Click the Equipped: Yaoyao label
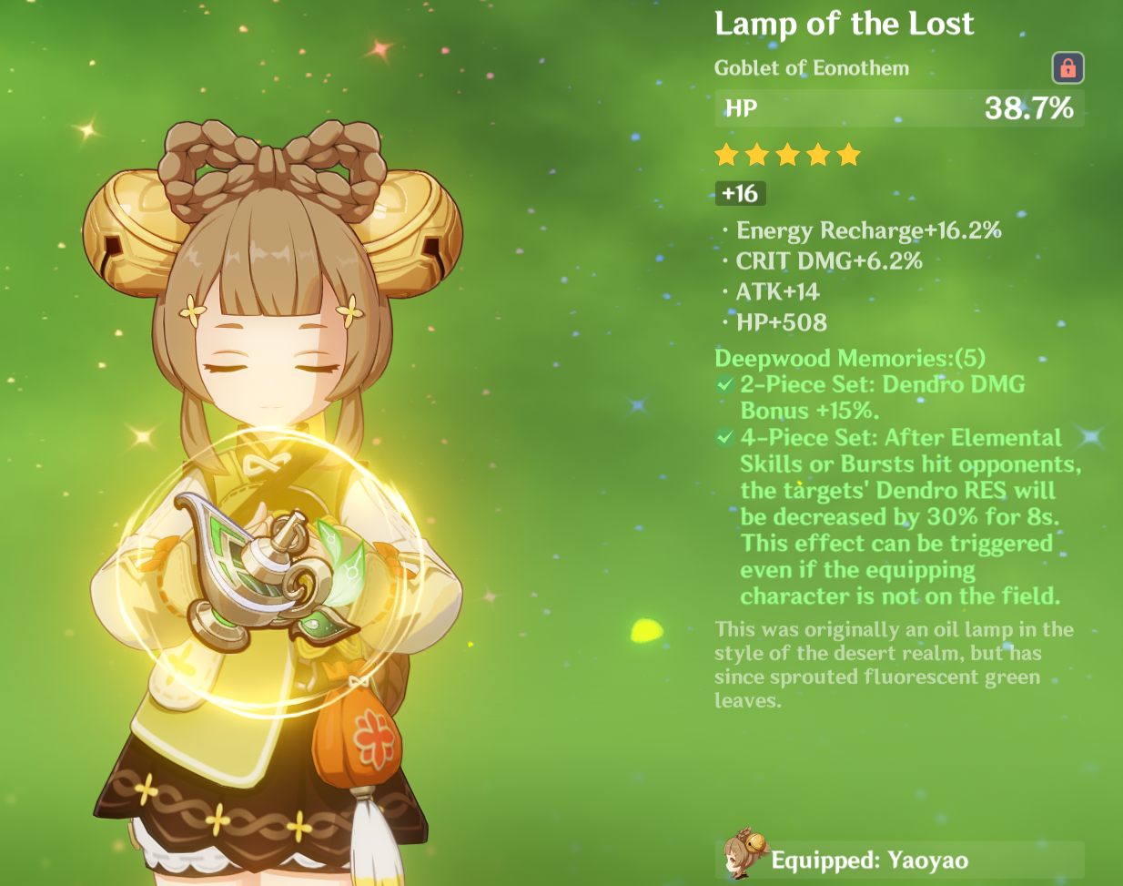 click(869, 861)
